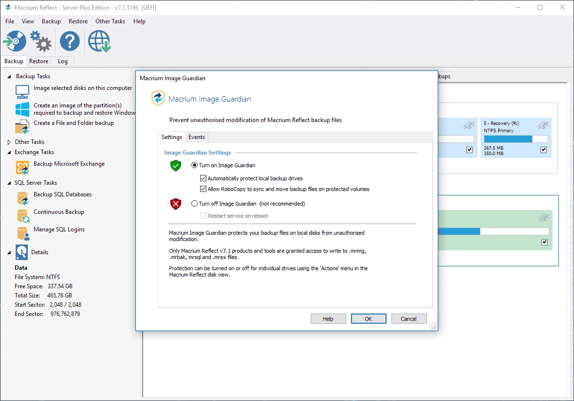Click Continuous Backup link
The image size is (574, 401).
pos(59,212)
